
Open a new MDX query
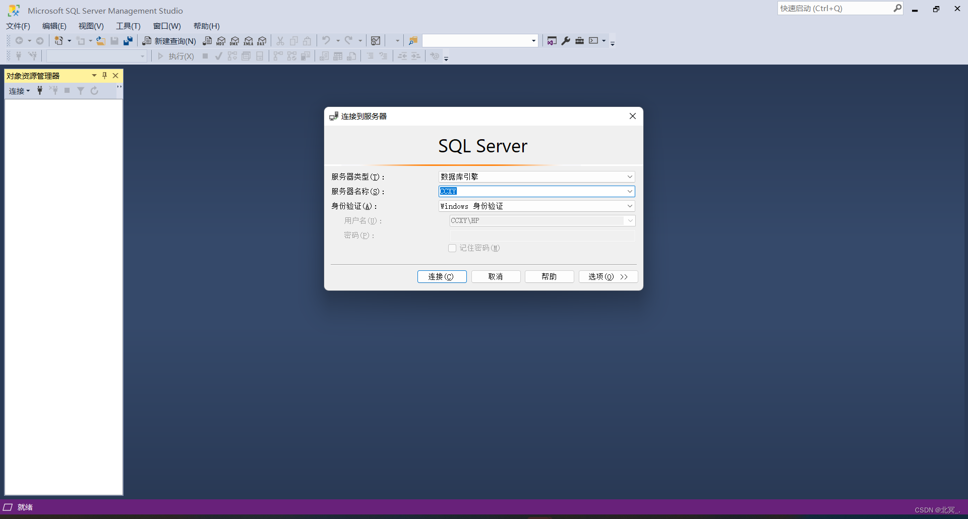coord(221,41)
